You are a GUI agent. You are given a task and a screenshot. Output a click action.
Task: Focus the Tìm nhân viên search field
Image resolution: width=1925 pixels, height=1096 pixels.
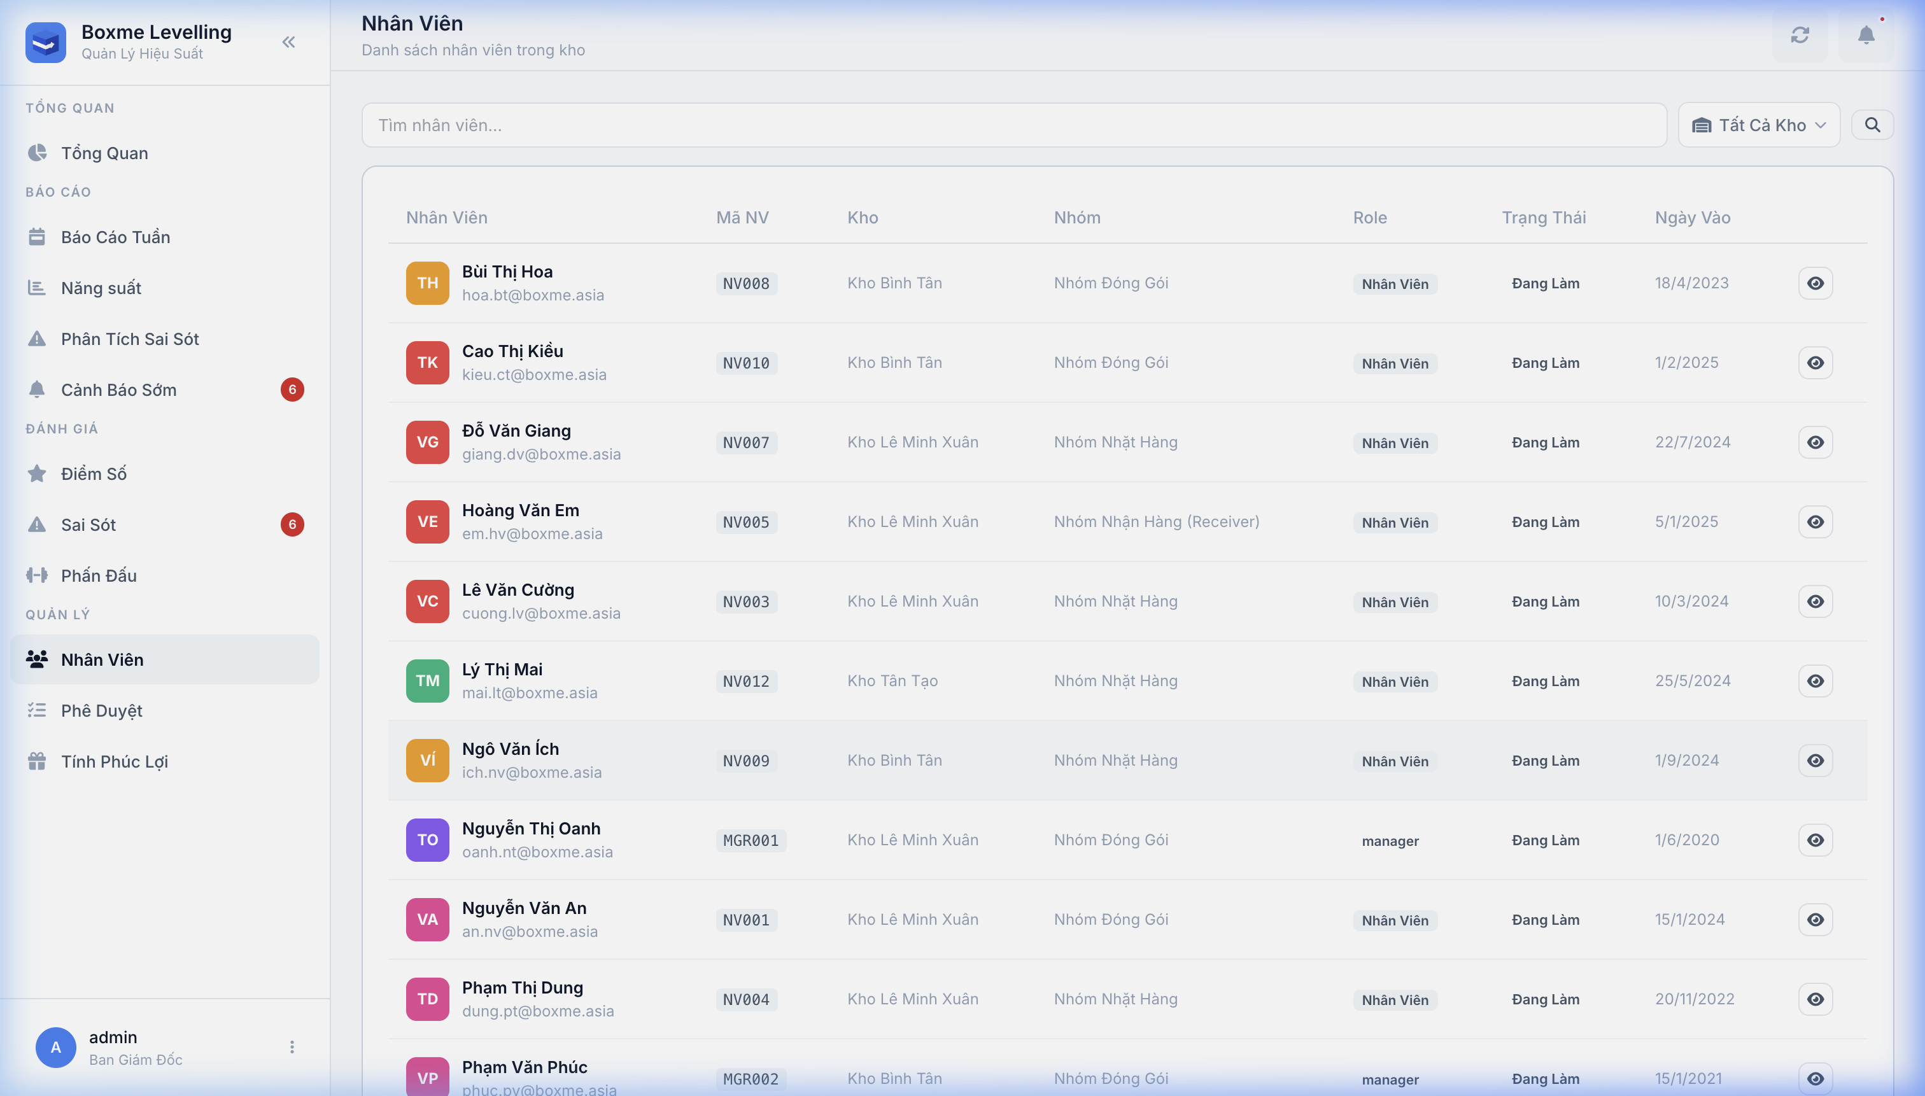1013,125
